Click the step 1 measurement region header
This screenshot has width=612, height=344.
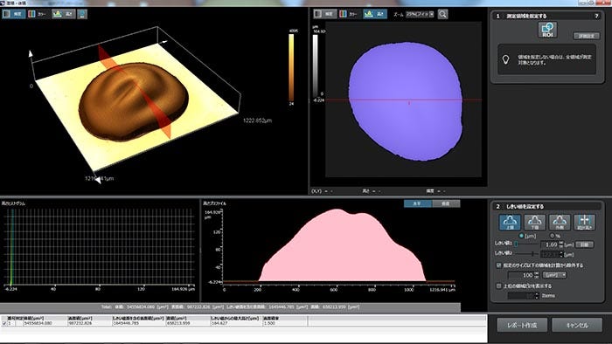pyautogui.click(x=547, y=16)
